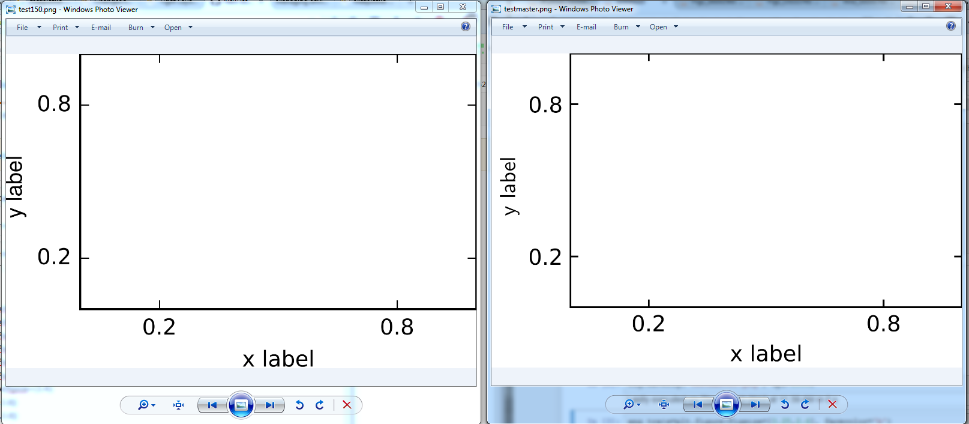969x424 pixels.
Task: Close the testmaster.png window
Action: pos(949,7)
